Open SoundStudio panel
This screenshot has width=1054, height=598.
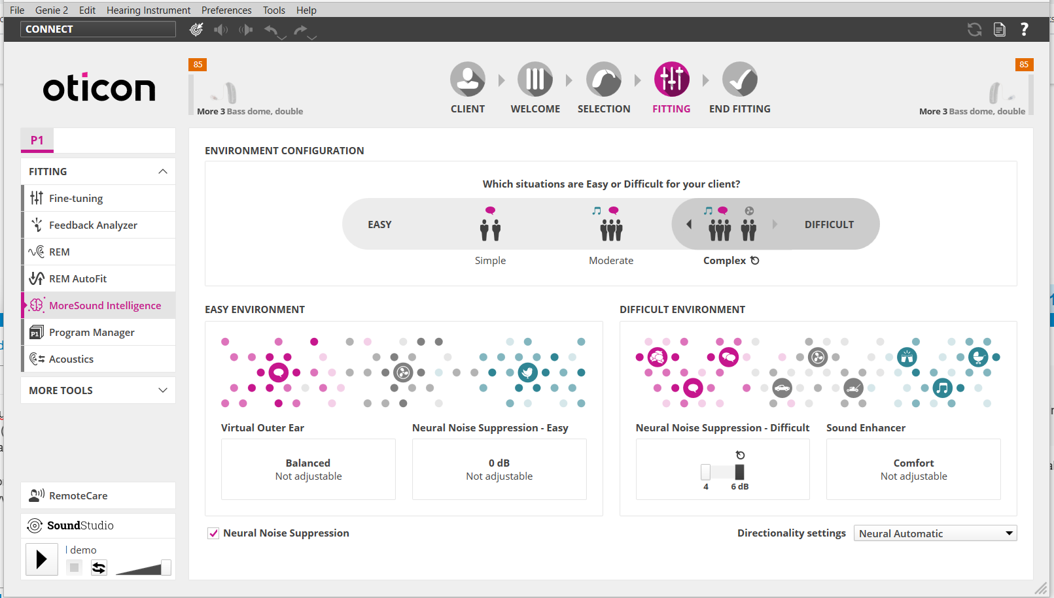(x=98, y=525)
